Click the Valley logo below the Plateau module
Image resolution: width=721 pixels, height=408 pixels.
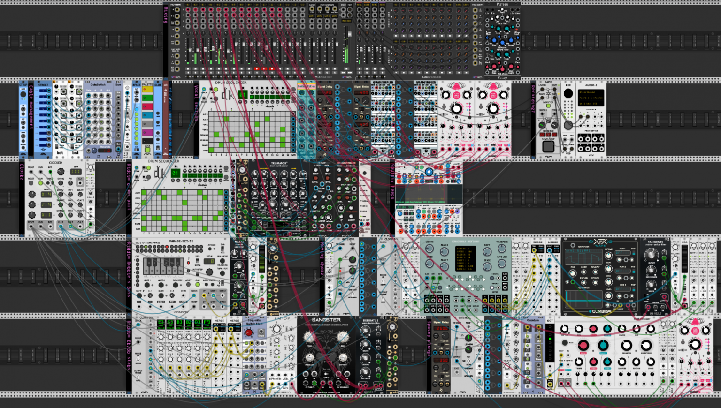pos(502,78)
